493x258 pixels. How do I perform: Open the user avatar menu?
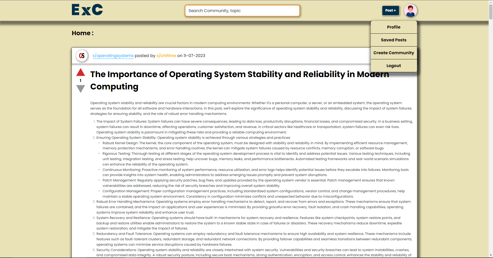[410, 11]
